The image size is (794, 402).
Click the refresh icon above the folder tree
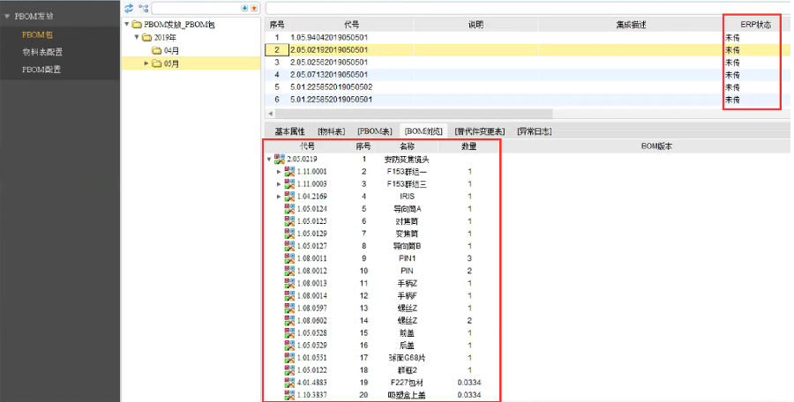[129, 8]
